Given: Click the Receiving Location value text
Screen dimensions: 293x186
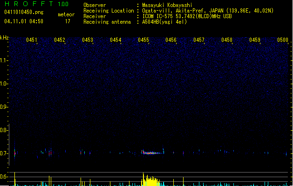Looking at the screenshot, I should coord(208,11).
